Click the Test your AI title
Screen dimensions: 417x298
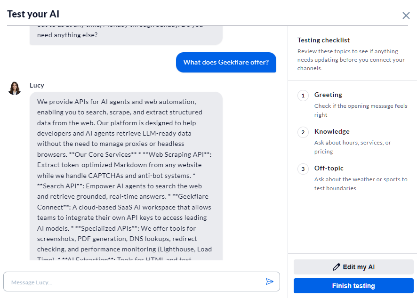coord(33,14)
